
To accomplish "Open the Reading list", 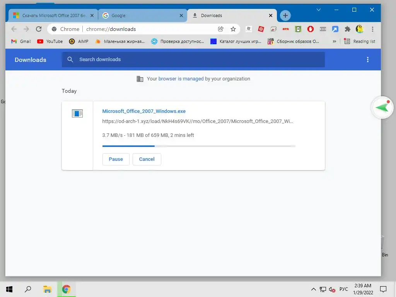I will [x=360, y=41].
